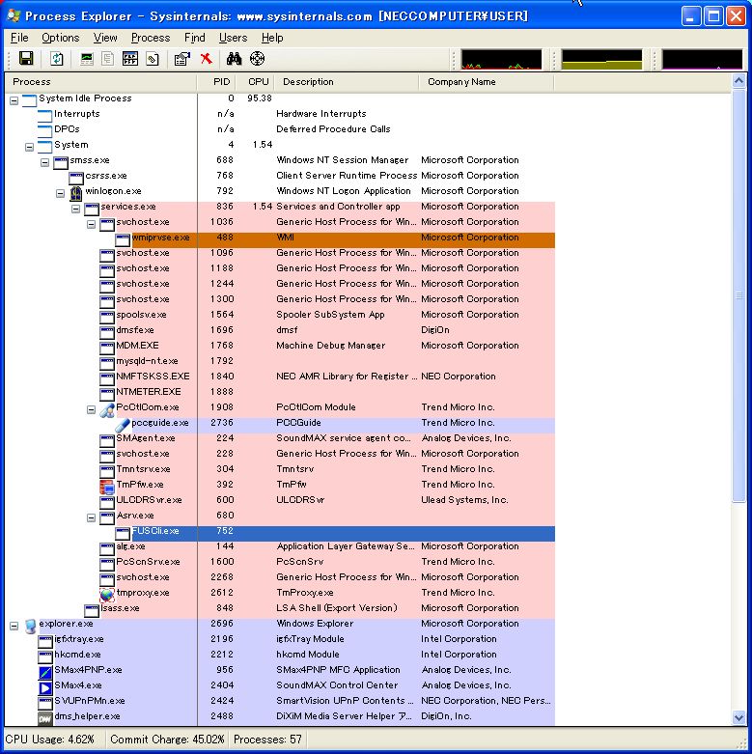This screenshot has width=752, height=754.
Task: Open the Properties toolbar icon
Action: coord(181,59)
